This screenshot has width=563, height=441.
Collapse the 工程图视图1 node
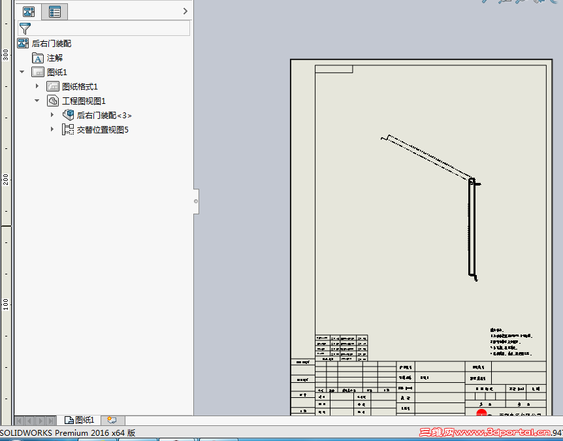click(37, 101)
